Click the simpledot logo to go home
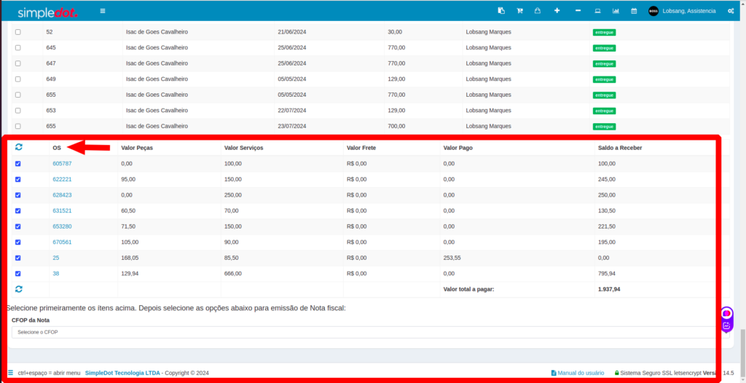746x383 pixels. click(x=47, y=12)
